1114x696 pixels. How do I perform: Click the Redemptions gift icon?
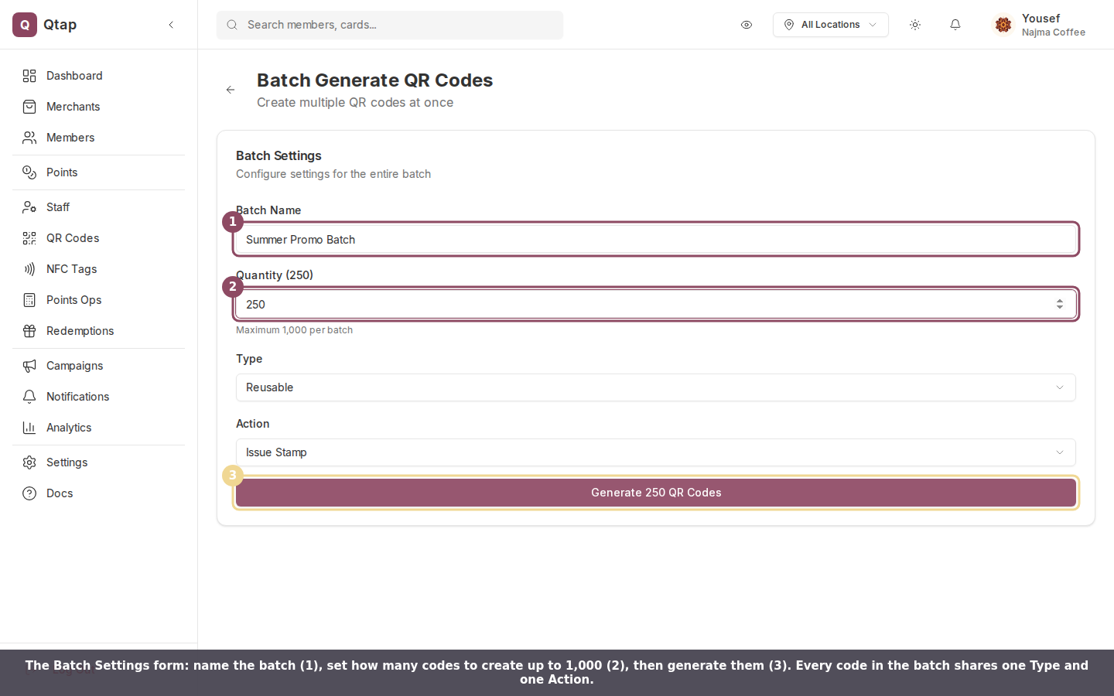(29, 331)
